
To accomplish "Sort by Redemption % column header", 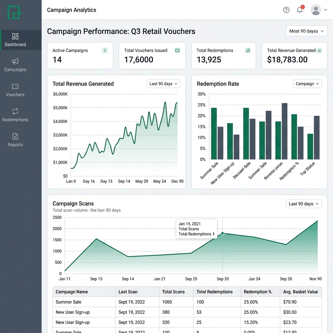I will (258, 292).
